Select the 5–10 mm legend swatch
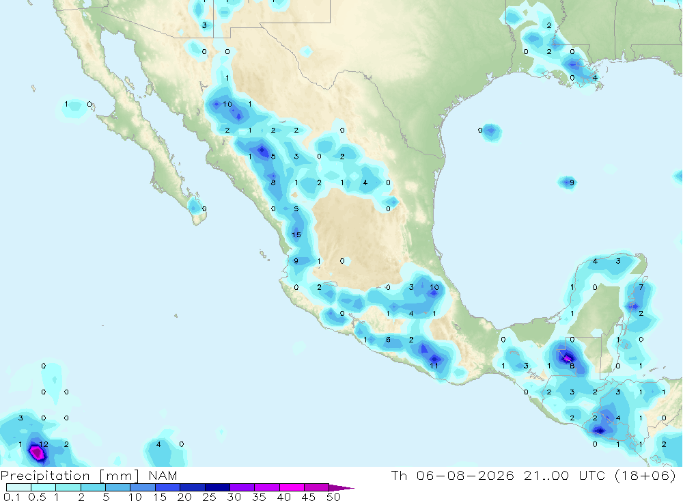Screen dimensions: 683x501 pyautogui.click(x=118, y=487)
